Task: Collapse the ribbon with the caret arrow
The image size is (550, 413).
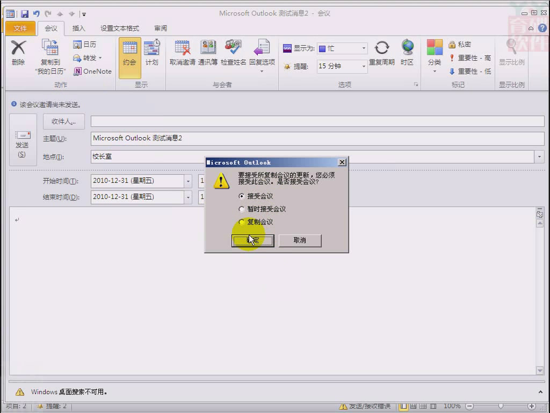Action: click(x=531, y=29)
